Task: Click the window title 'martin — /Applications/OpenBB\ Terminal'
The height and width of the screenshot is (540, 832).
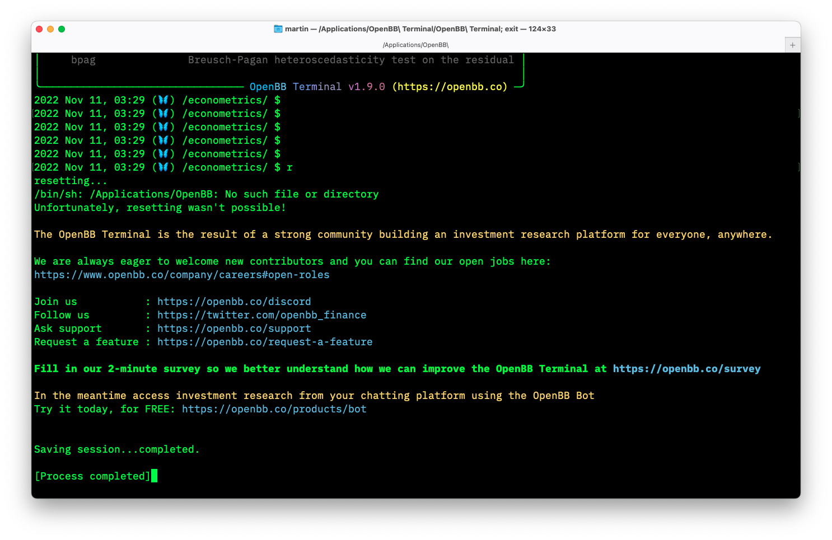Action: point(420,29)
